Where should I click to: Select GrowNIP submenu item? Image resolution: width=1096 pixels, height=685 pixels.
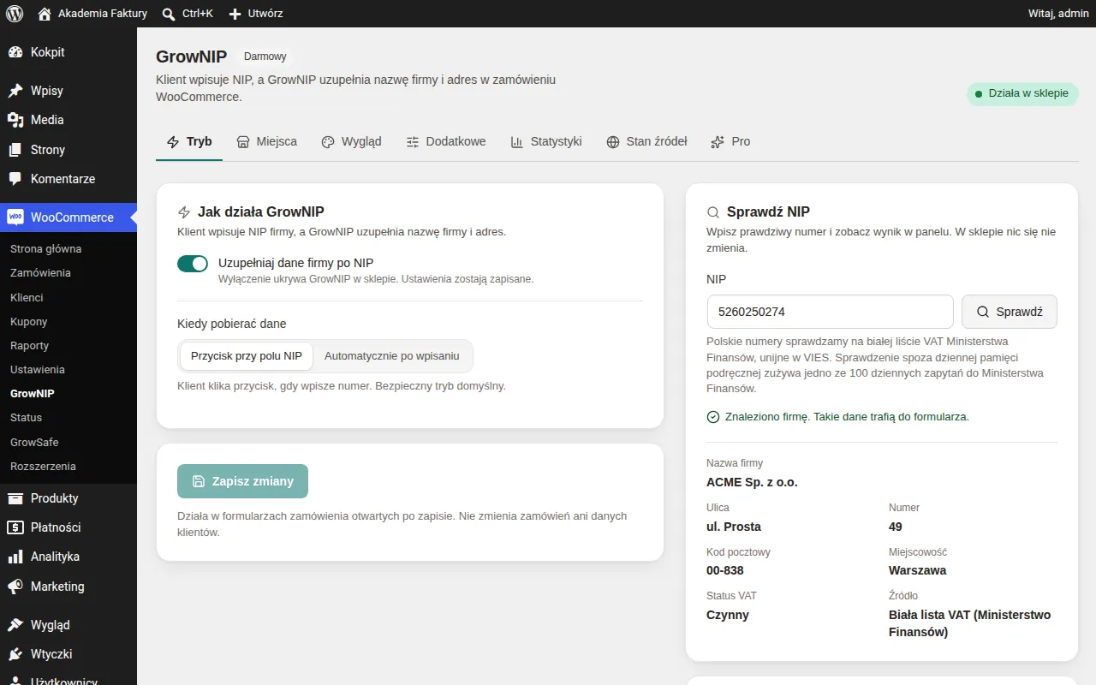pos(32,394)
